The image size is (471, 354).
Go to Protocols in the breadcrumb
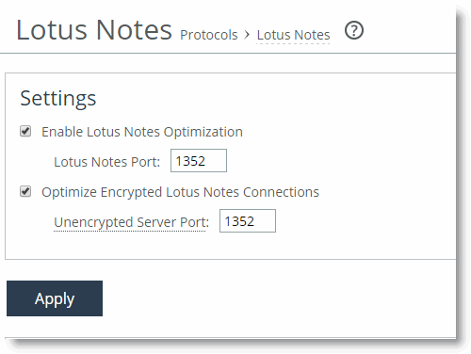(x=209, y=35)
